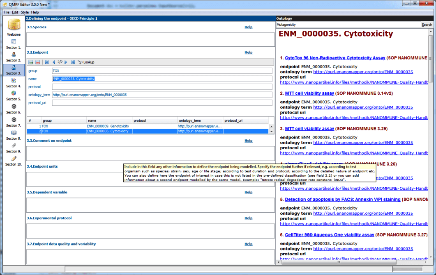Open Help for 3.3 Comment on endpoint

(248, 141)
